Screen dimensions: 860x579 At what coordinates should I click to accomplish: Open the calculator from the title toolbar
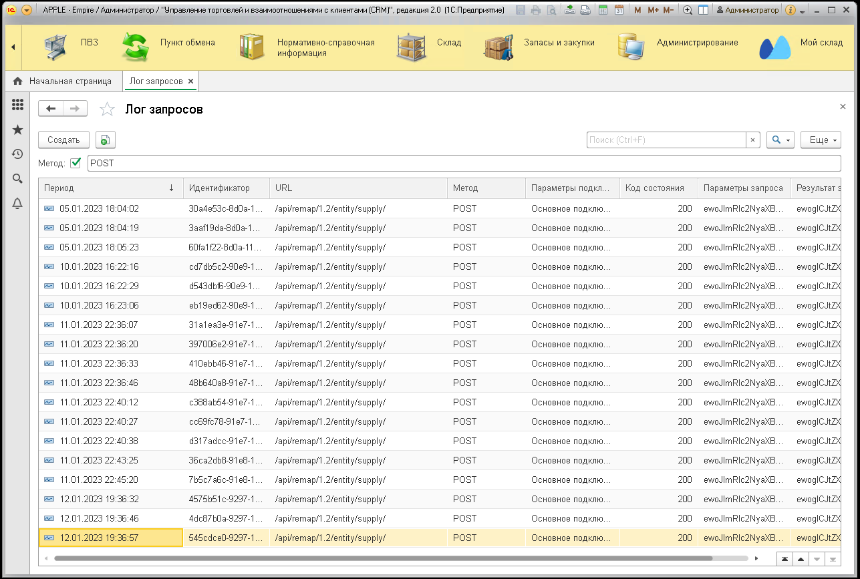[603, 10]
